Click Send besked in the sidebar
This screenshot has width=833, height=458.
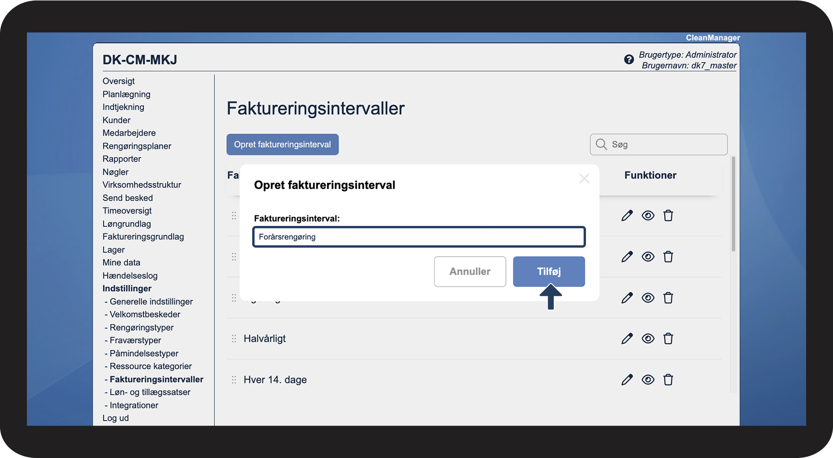pyautogui.click(x=128, y=198)
